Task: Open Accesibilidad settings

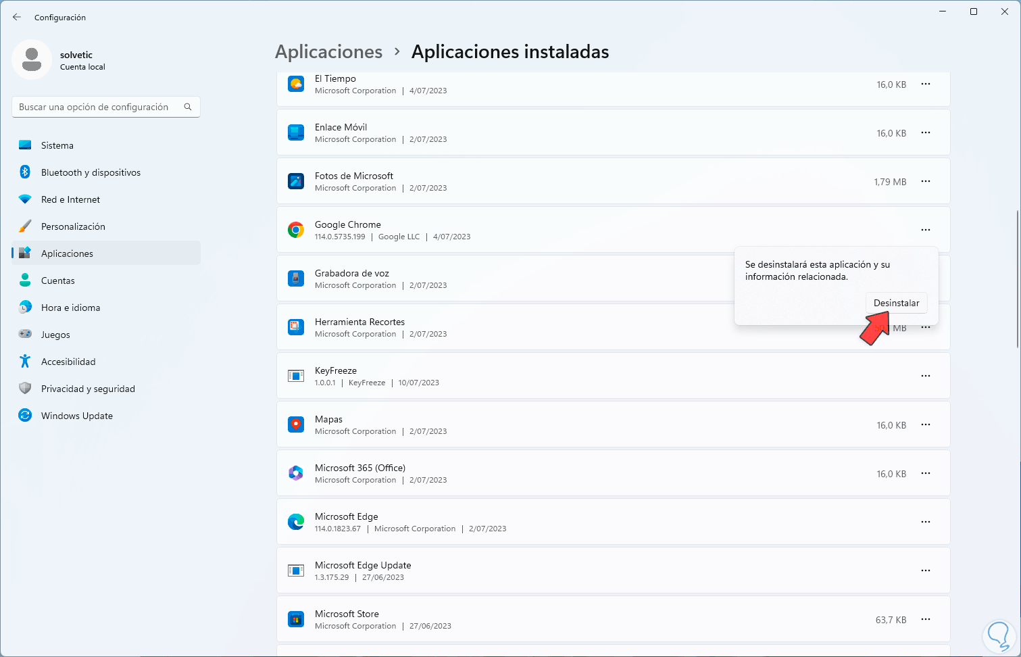Action: pyautogui.click(x=106, y=362)
